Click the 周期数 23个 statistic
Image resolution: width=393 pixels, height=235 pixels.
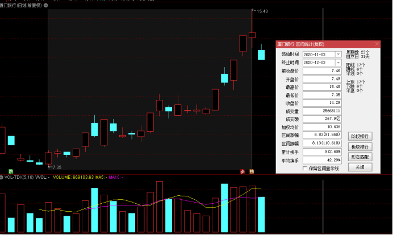(358, 52)
